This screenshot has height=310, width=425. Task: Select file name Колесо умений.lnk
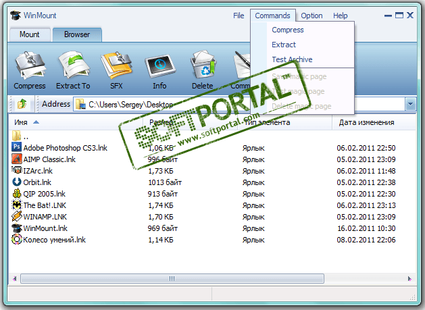pos(55,240)
